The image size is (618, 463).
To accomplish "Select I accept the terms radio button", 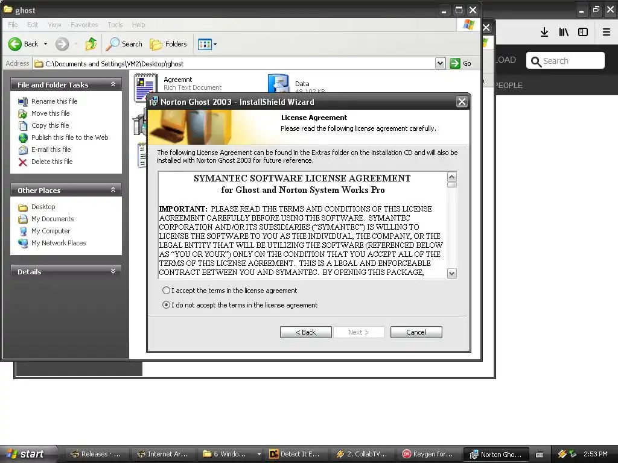I will [x=167, y=291].
